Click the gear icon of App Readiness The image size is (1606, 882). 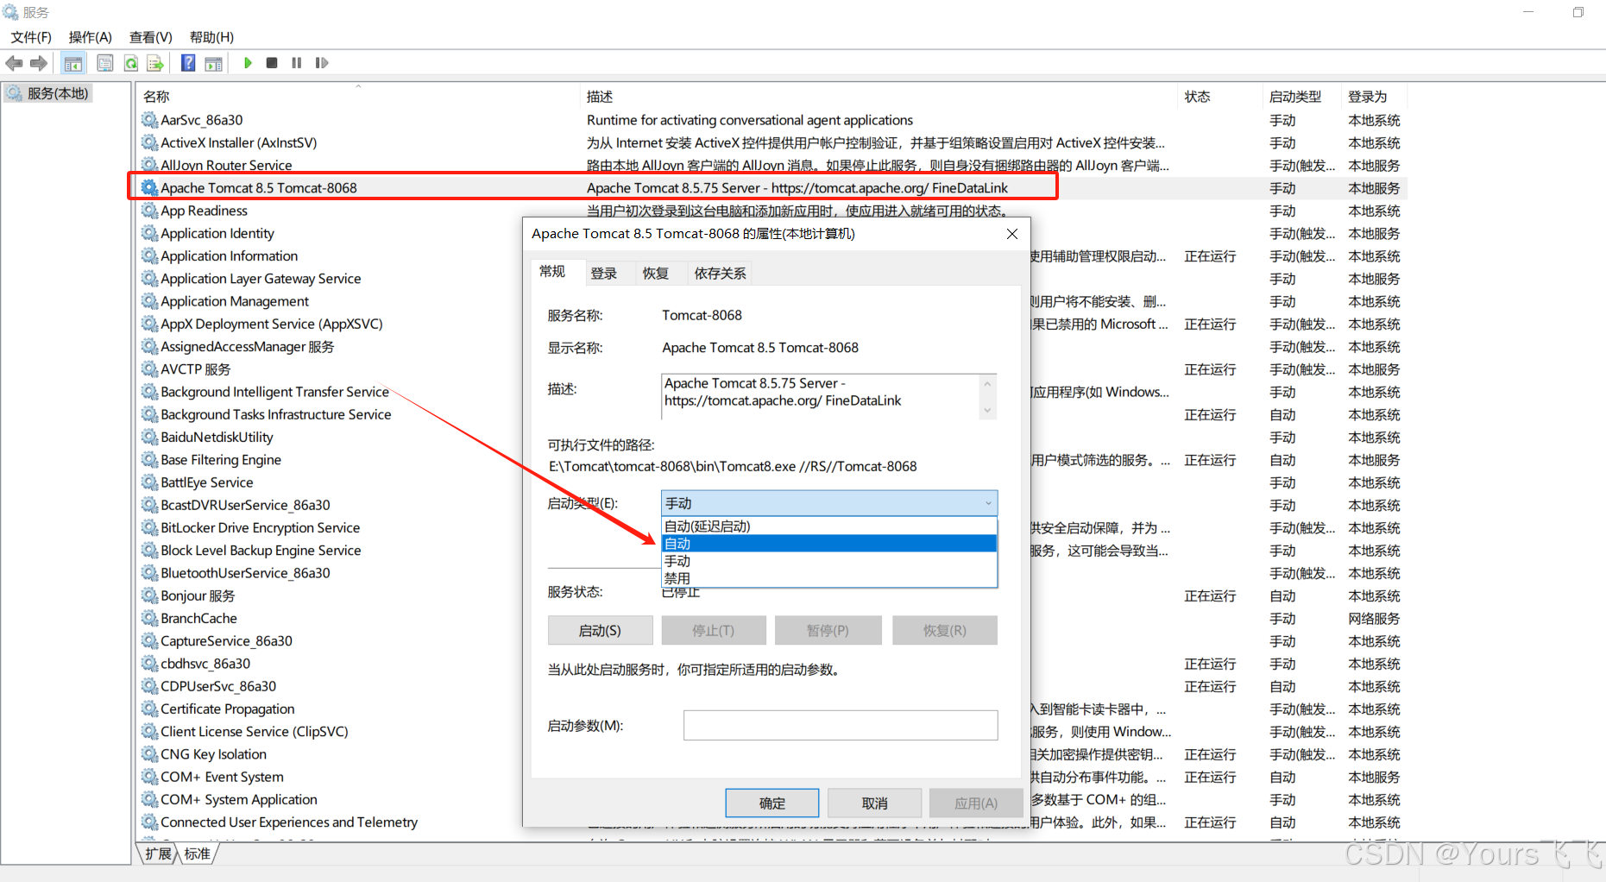pyautogui.click(x=150, y=211)
